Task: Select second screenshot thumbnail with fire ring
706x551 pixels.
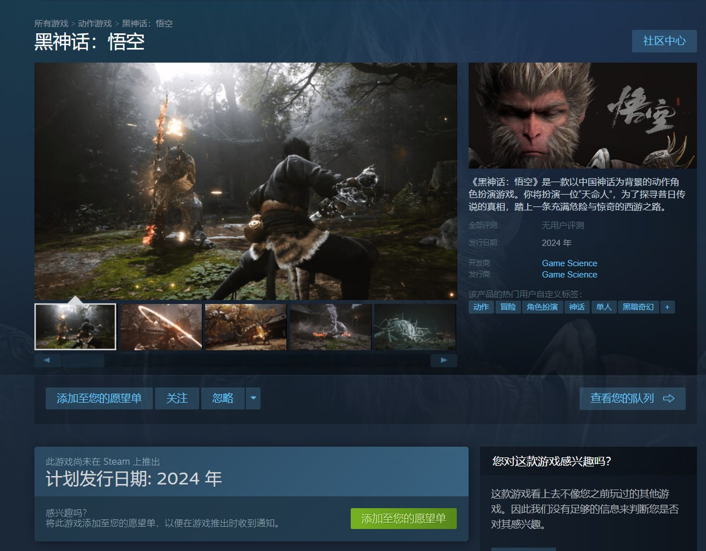Action: pos(161,327)
